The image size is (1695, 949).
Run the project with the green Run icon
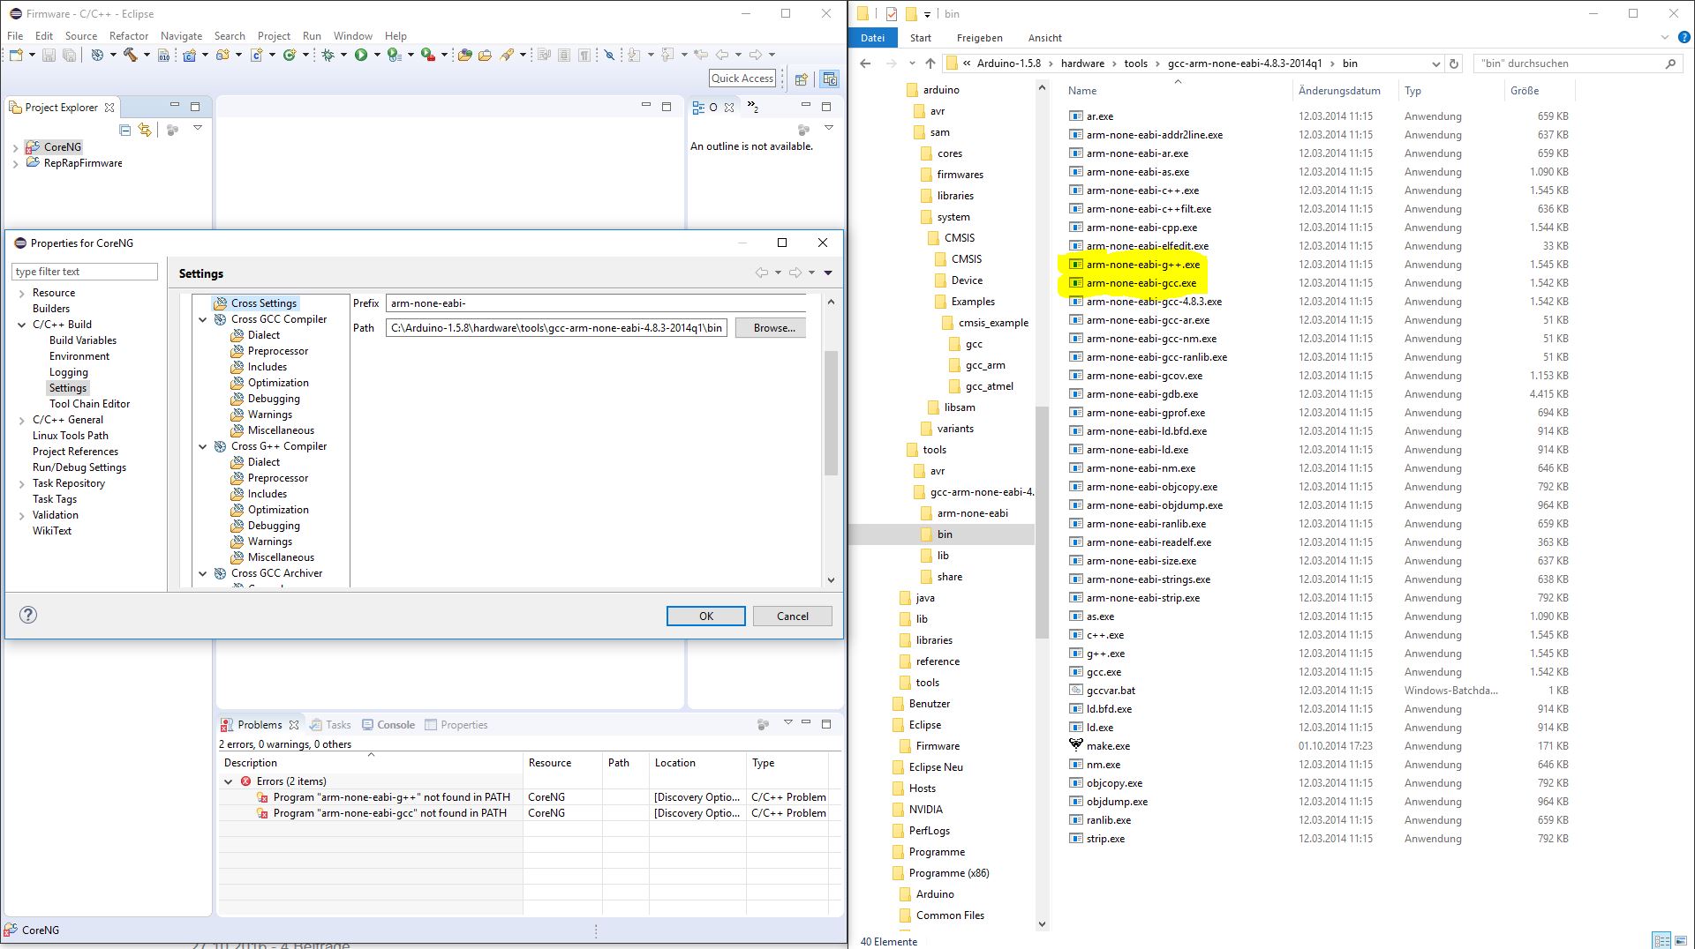click(360, 55)
